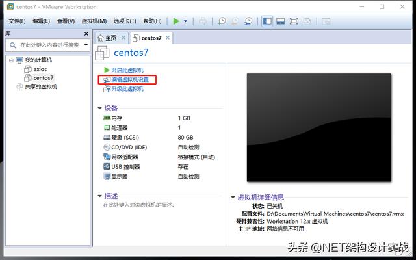Image resolution: width=416 pixels, height=260 pixels.
Task: Collapse the 描述 section
Action: click(x=99, y=196)
